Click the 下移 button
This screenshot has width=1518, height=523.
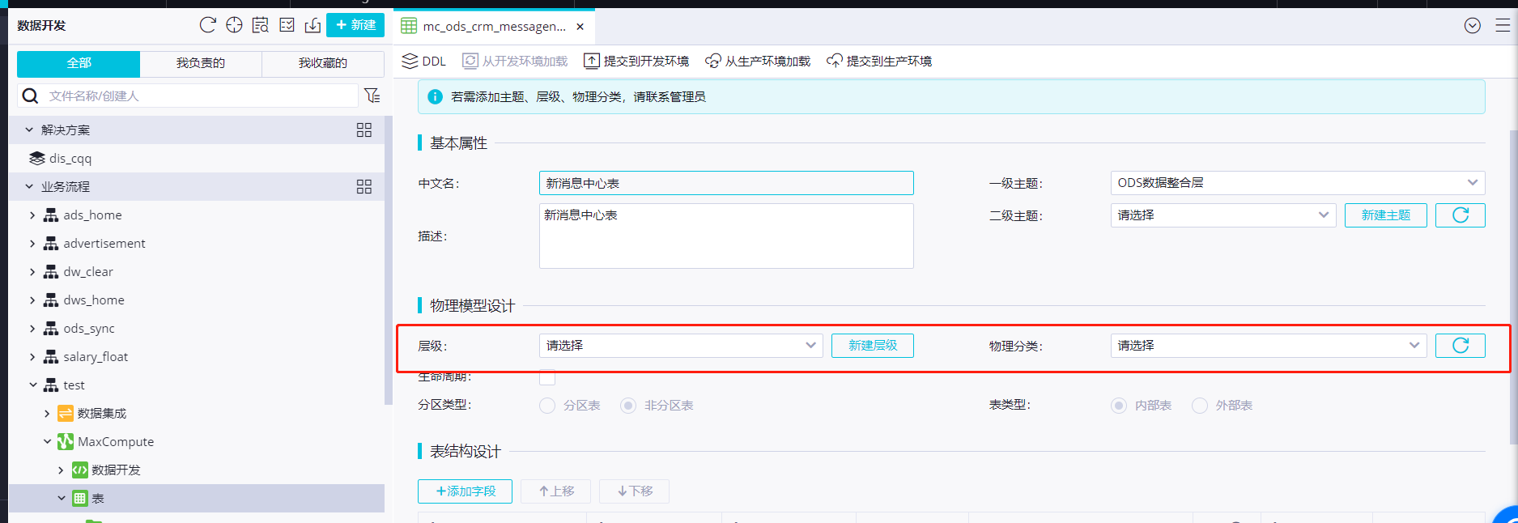point(635,491)
